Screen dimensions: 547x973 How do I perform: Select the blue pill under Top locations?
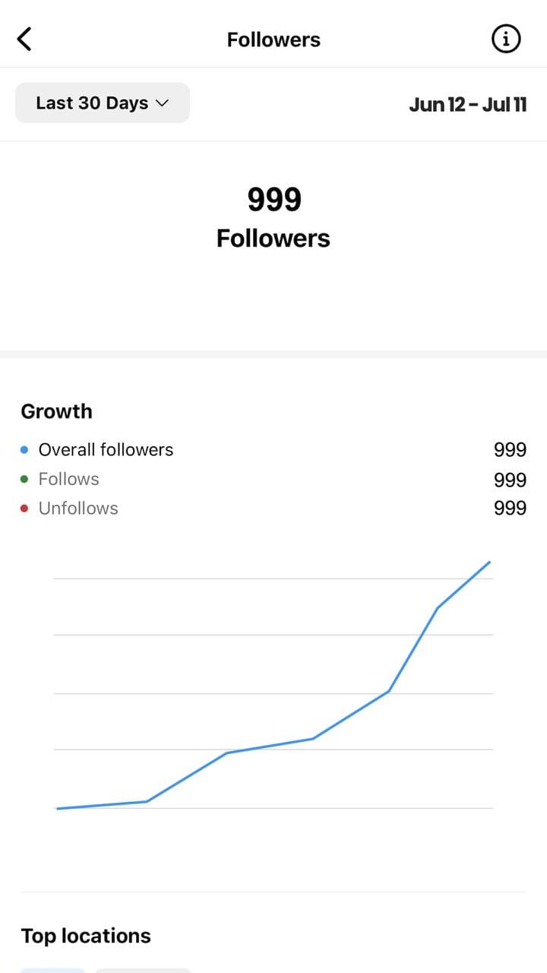pyautogui.click(x=53, y=971)
